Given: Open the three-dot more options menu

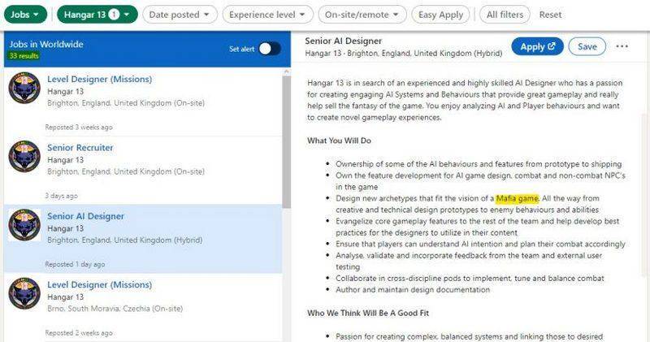Looking at the screenshot, I should tap(622, 46).
